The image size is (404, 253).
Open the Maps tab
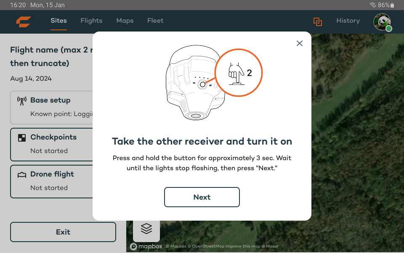click(x=125, y=21)
